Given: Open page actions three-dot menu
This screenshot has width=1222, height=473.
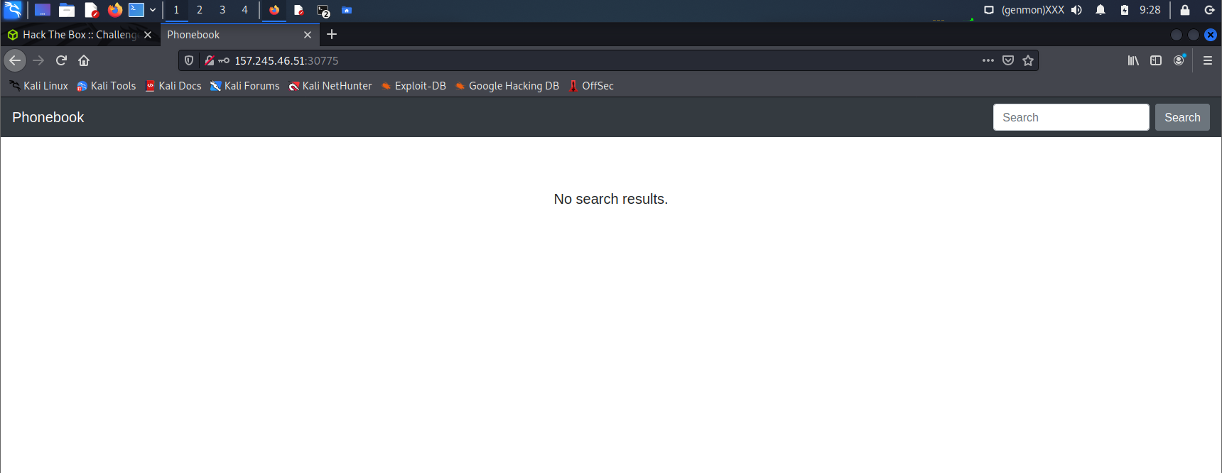Looking at the screenshot, I should [x=988, y=60].
